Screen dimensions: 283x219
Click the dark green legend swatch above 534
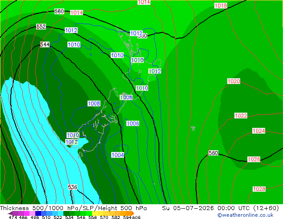(66, 213)
